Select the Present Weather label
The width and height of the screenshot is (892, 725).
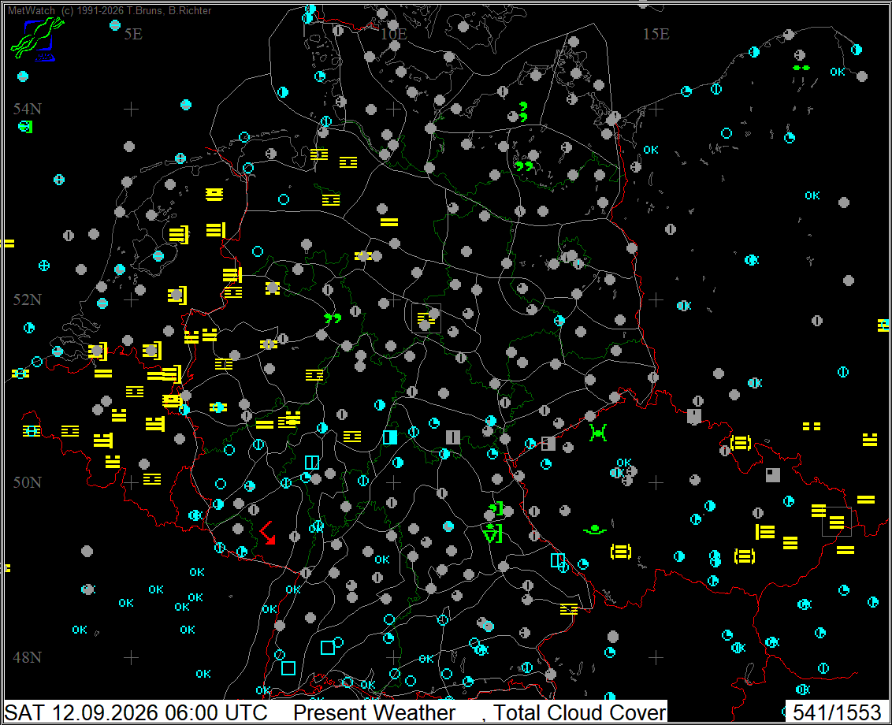(x=374, y=712)
